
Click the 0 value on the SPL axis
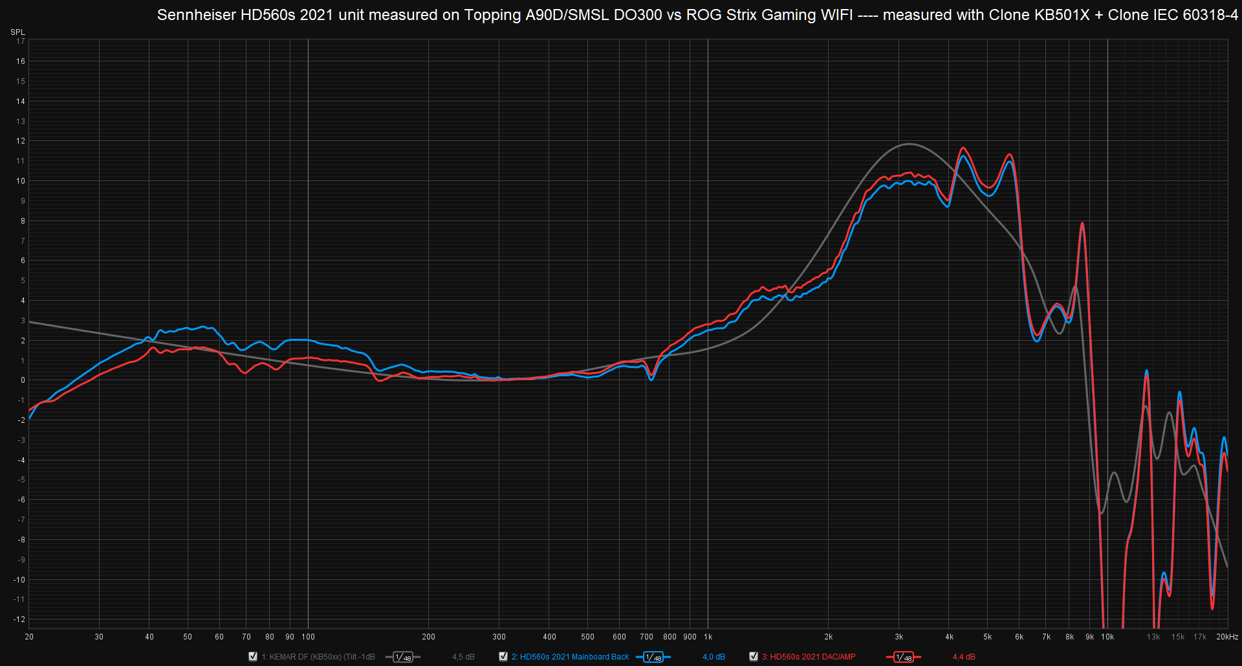click(x=23, y=380)
